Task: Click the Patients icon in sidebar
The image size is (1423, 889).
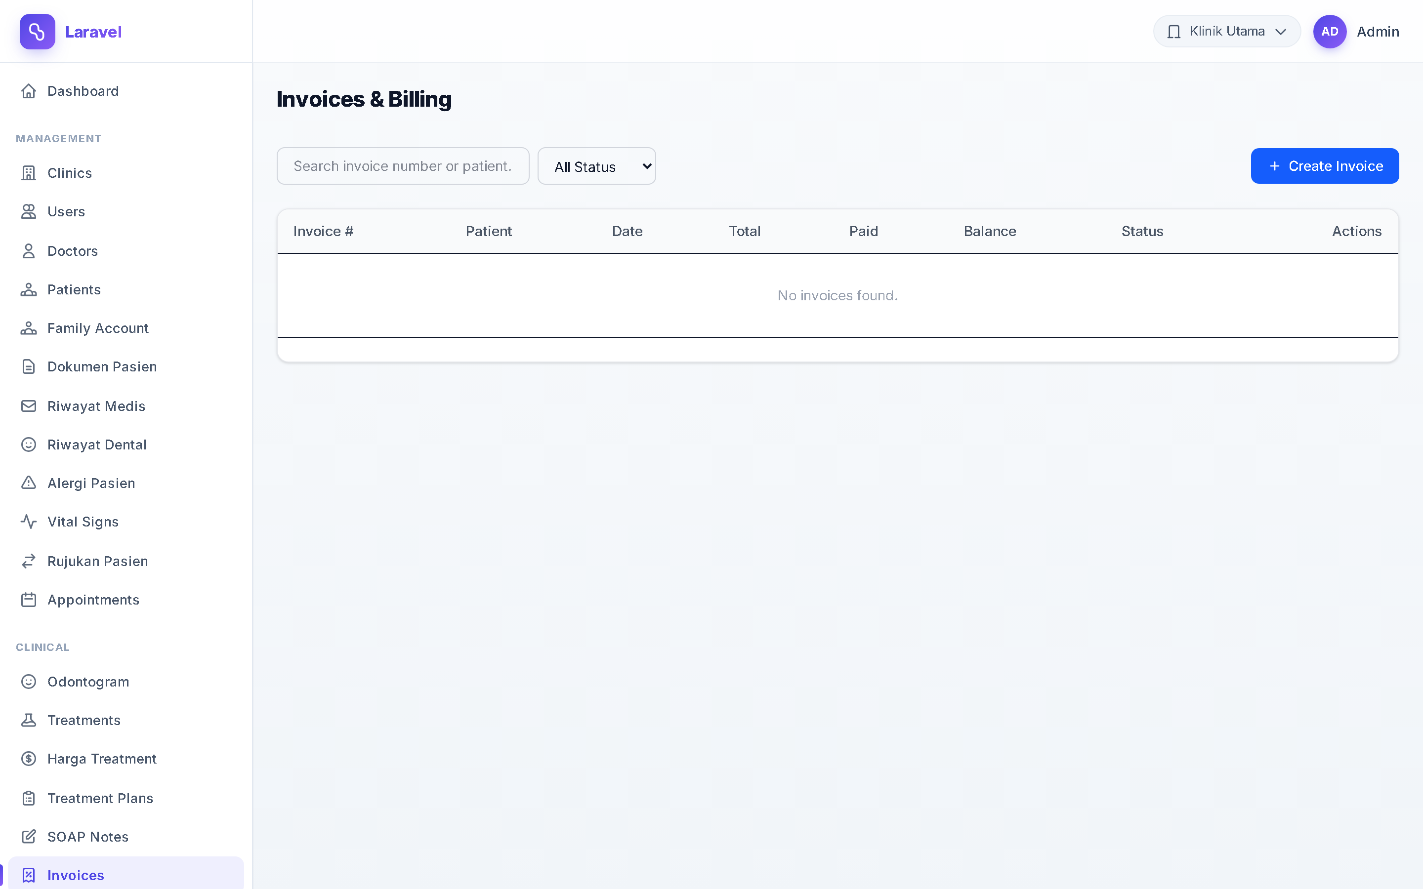Action: (x=28, y=289)
